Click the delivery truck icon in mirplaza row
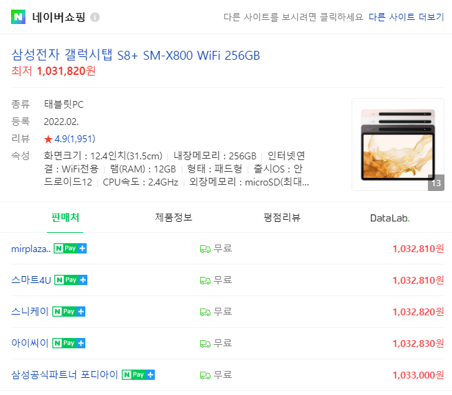The height and width of the screenshot is (395, 452). point(205,249)
